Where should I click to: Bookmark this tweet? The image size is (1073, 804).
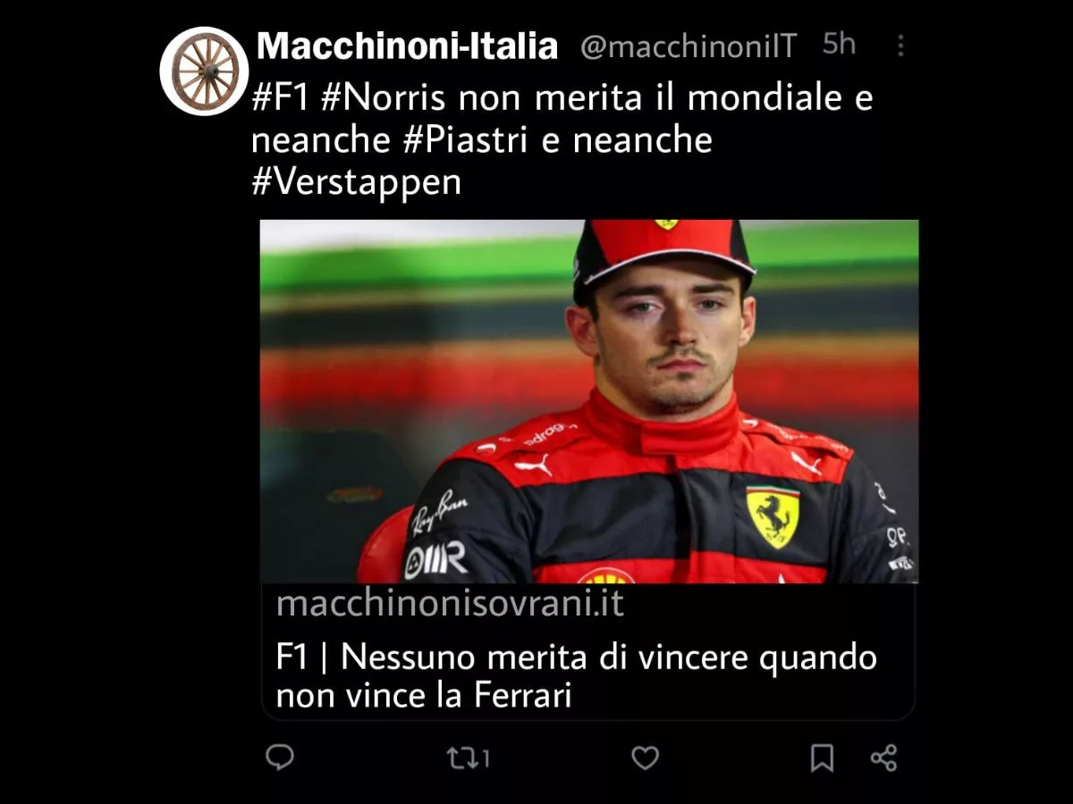[822, 758]
